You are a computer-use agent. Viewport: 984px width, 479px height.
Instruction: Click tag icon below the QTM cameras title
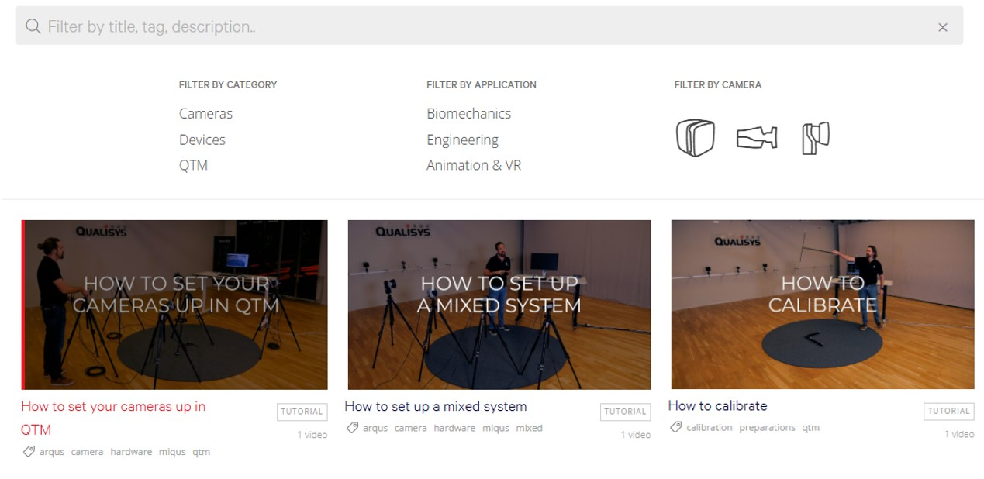(29, 451)
